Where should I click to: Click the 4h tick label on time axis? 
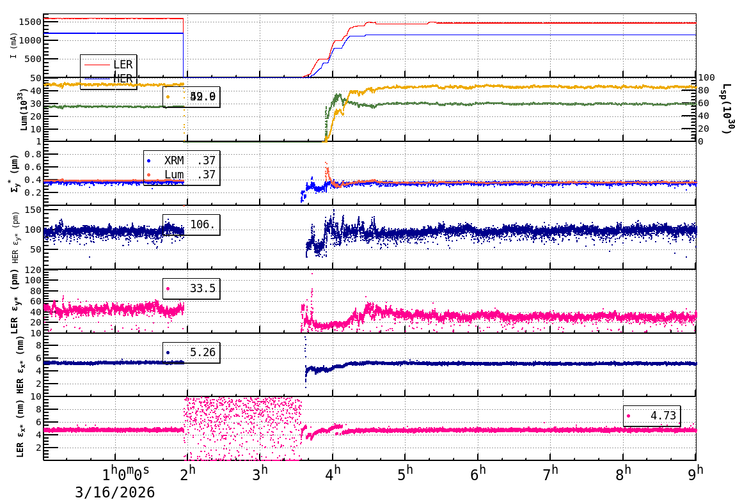[x=333, y=474]
